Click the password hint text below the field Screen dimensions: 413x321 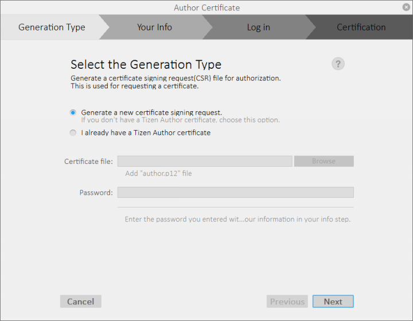click(x=237, y=219)
